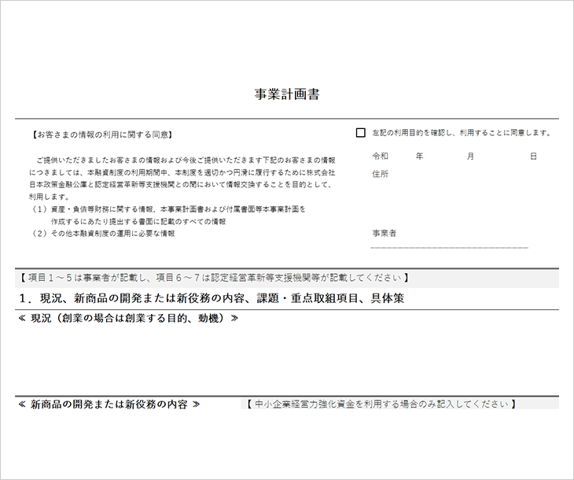The width and height of the screenshot is (574, 480).
Task: Click the 事業計画書 document title
Action: pyautogui.click(x=287, y=94)
